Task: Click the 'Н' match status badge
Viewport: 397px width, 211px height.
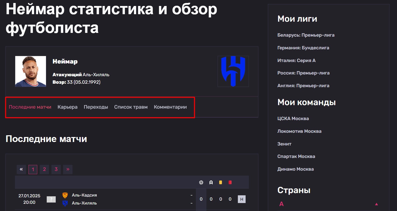Action: pos(242,199)
